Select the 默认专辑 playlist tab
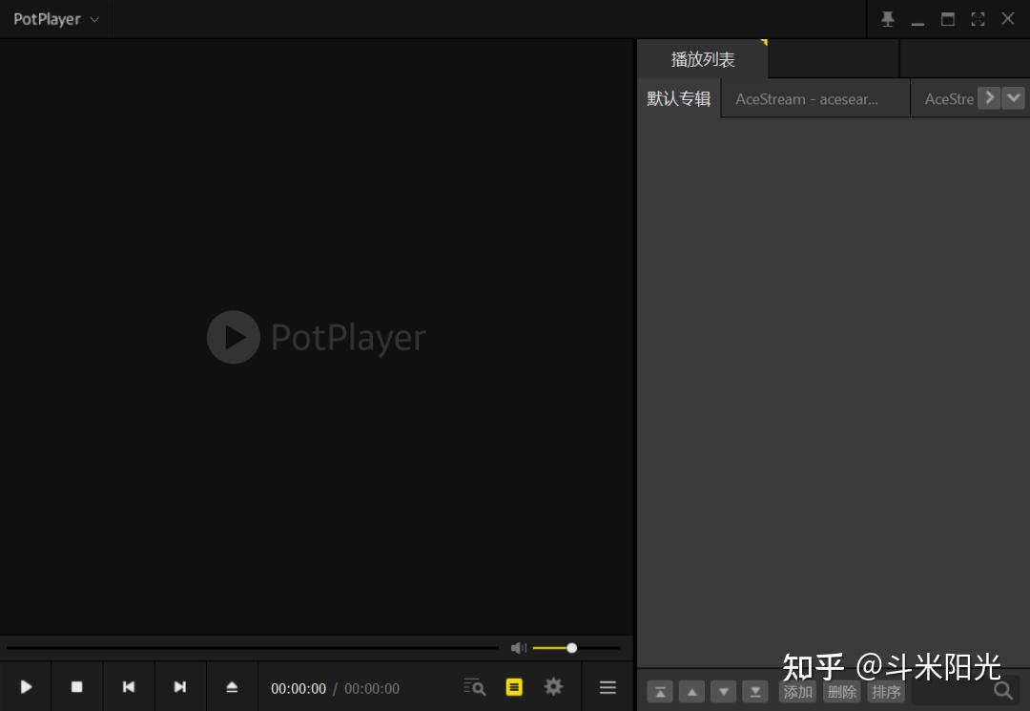The height and width of the screenshot is (711, 1030). click(679, 98)
